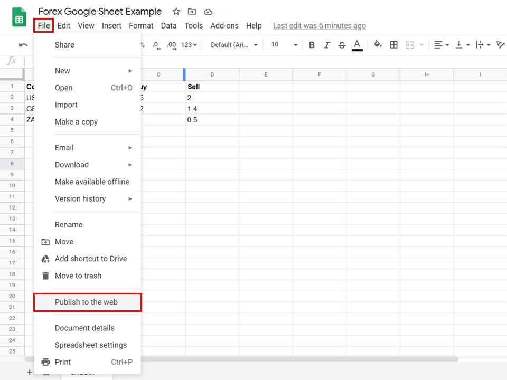The width and height of the screenshot is (507, 380).
Task: Click the Move to folder icon
Action: [x=192, y=11]
